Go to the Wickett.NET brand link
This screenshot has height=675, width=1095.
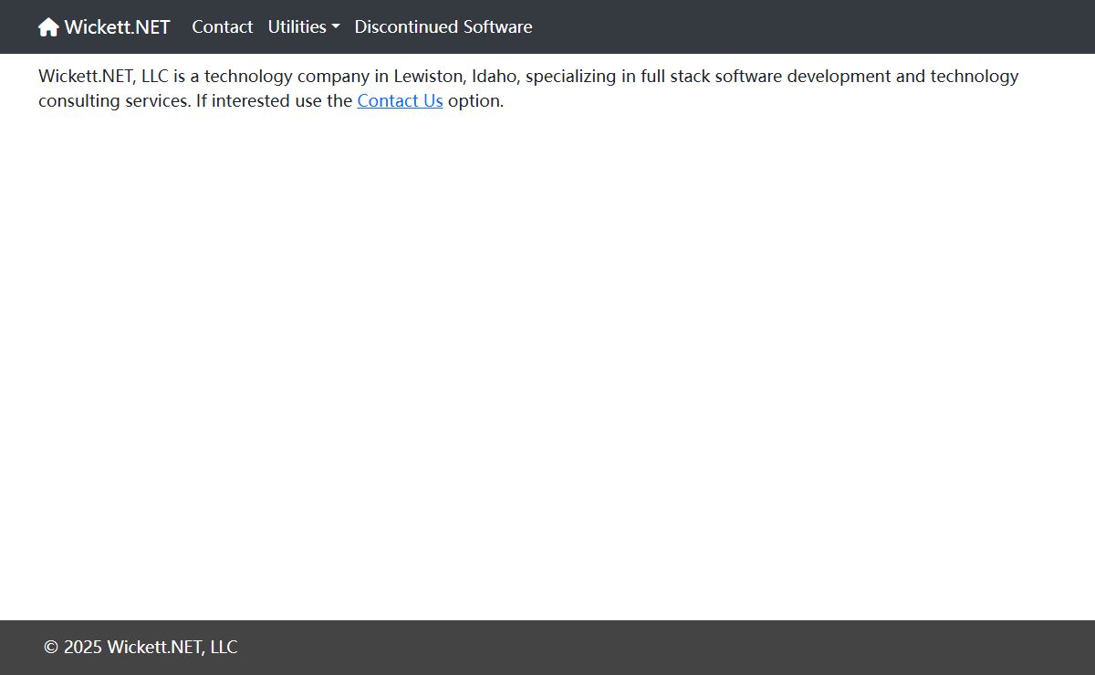[117, 27]
